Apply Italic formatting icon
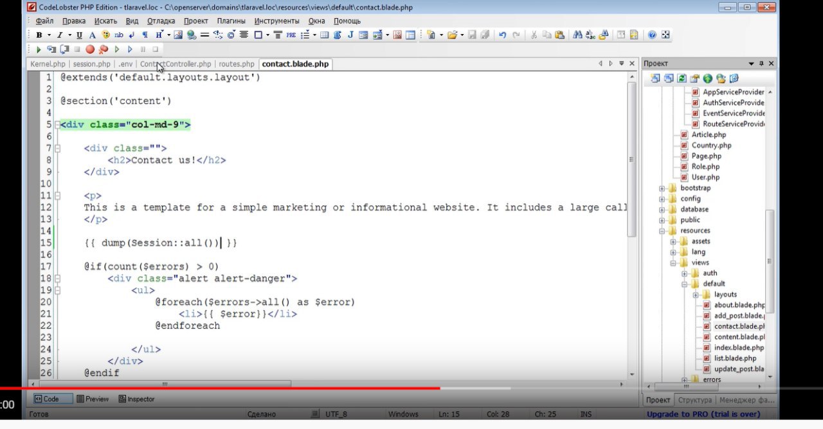This screenshot has height=429, width=823. (60, 35)
